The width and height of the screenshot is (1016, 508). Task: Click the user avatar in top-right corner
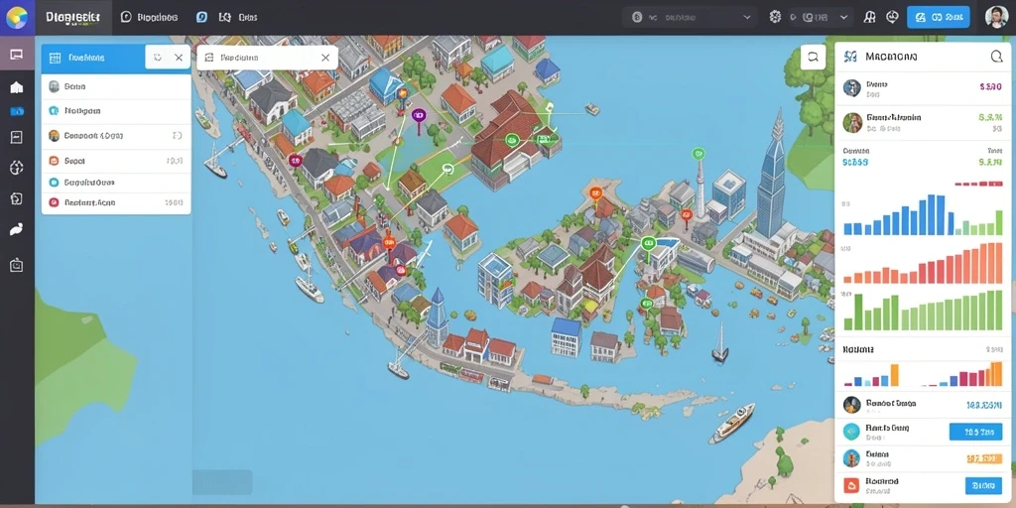996,17
